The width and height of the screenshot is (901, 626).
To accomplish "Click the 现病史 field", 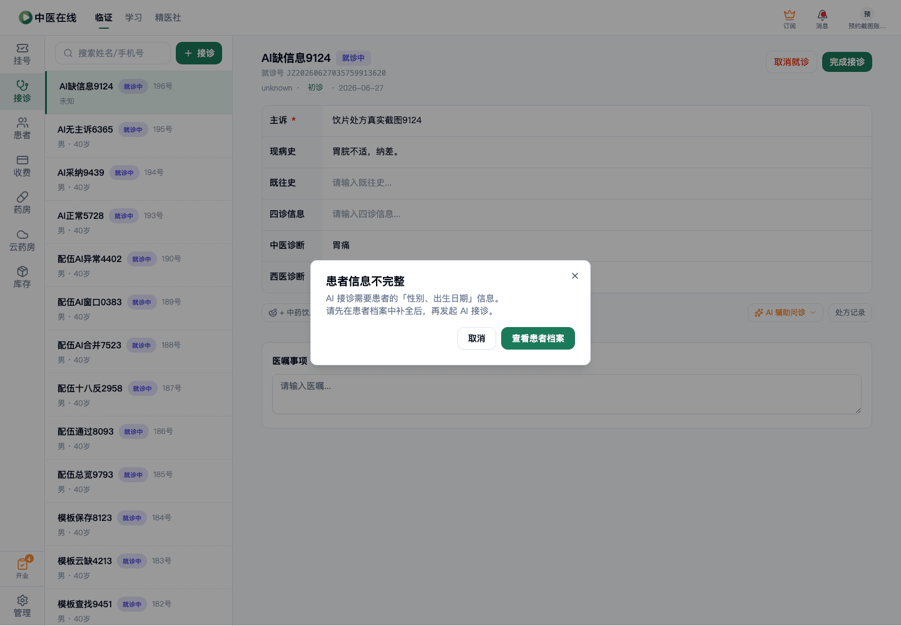I will click(x=597, y=152).
